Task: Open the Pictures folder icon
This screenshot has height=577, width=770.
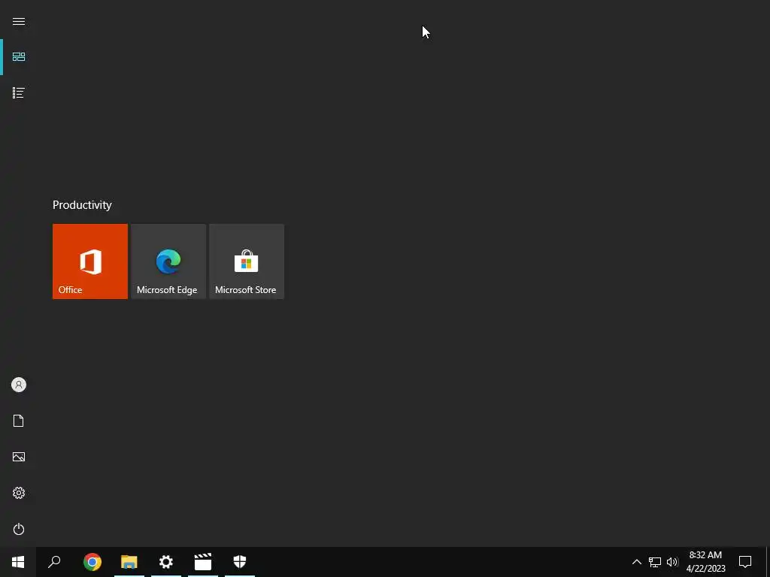Action: (19, 457)
